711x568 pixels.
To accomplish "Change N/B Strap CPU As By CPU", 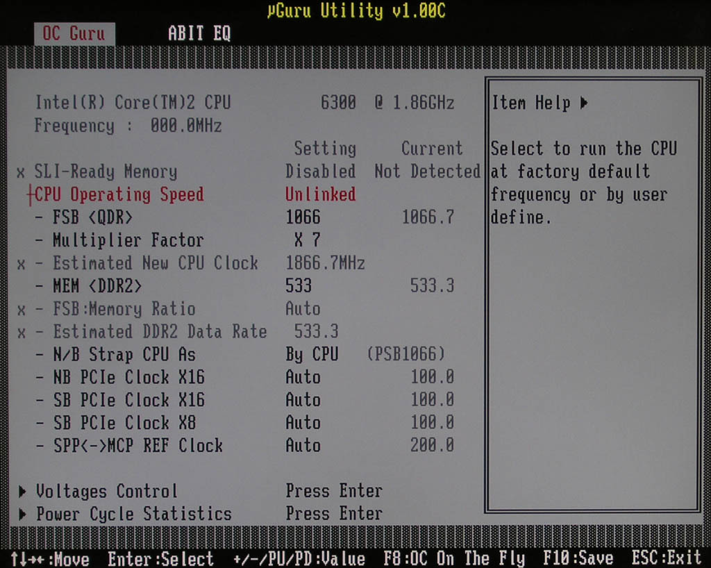I will (312, 355).
